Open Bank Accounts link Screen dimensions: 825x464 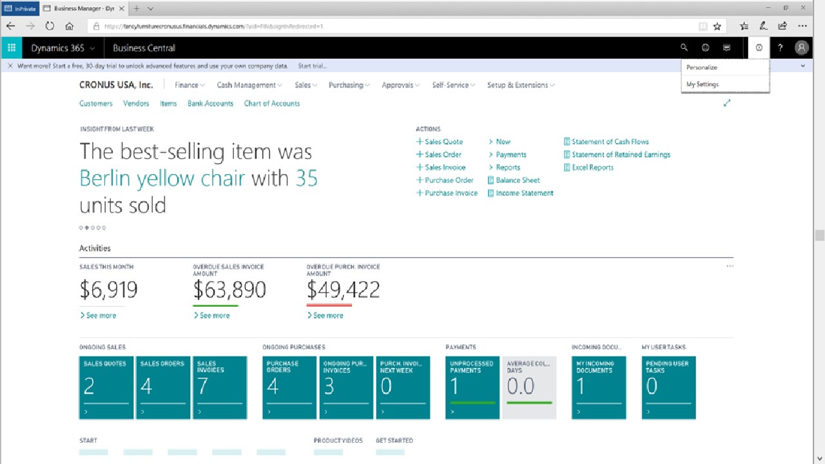coord(210,103)
